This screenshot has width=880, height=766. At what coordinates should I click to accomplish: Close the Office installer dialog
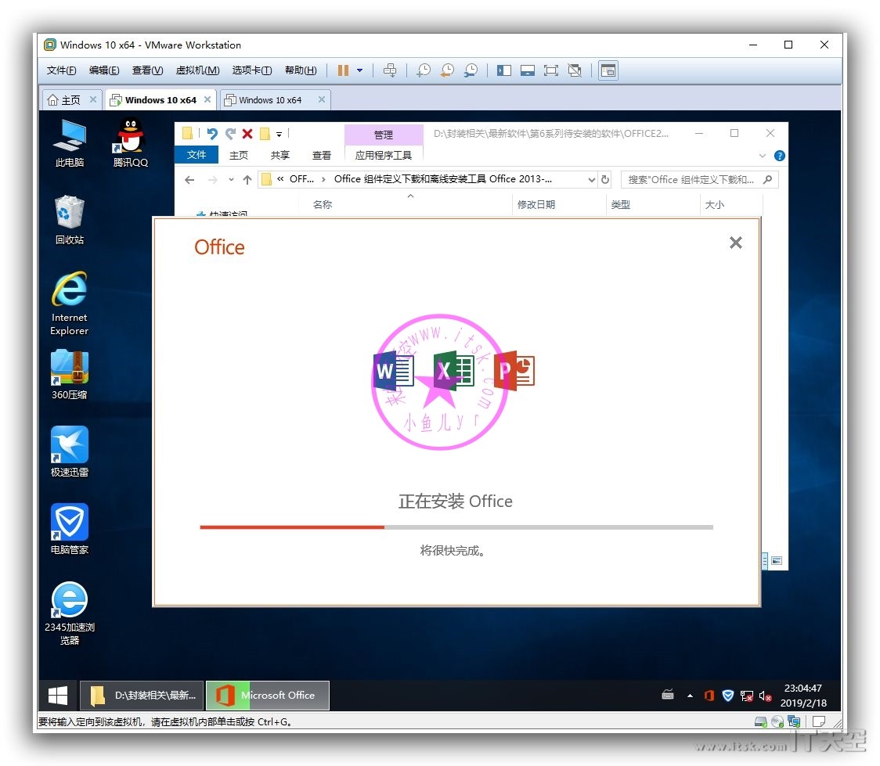coord(735,243)
